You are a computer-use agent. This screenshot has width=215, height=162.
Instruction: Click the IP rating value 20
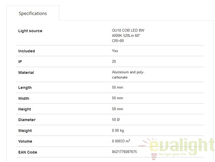tap(114, 61)
